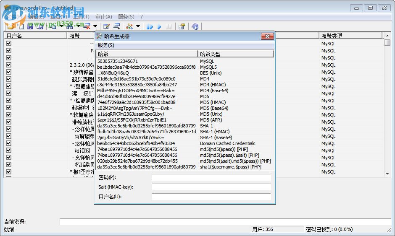Toggle the sixth list row's checkbox
395x236 pixels.
9,79
